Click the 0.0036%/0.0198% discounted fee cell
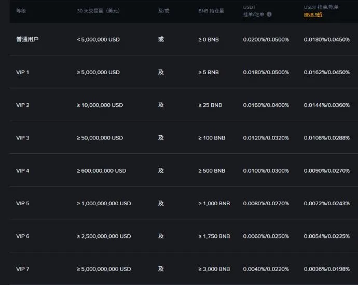Image resolution: width=358 pixels, height=285 pixels. click(x=327, y=269)
